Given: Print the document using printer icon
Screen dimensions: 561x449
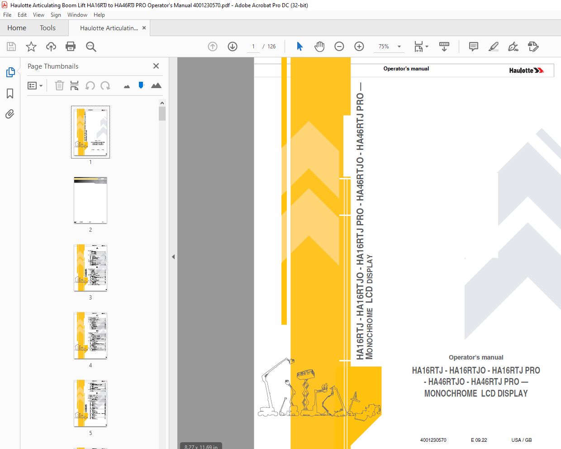Looking at the screenshot, I should 71,47.
